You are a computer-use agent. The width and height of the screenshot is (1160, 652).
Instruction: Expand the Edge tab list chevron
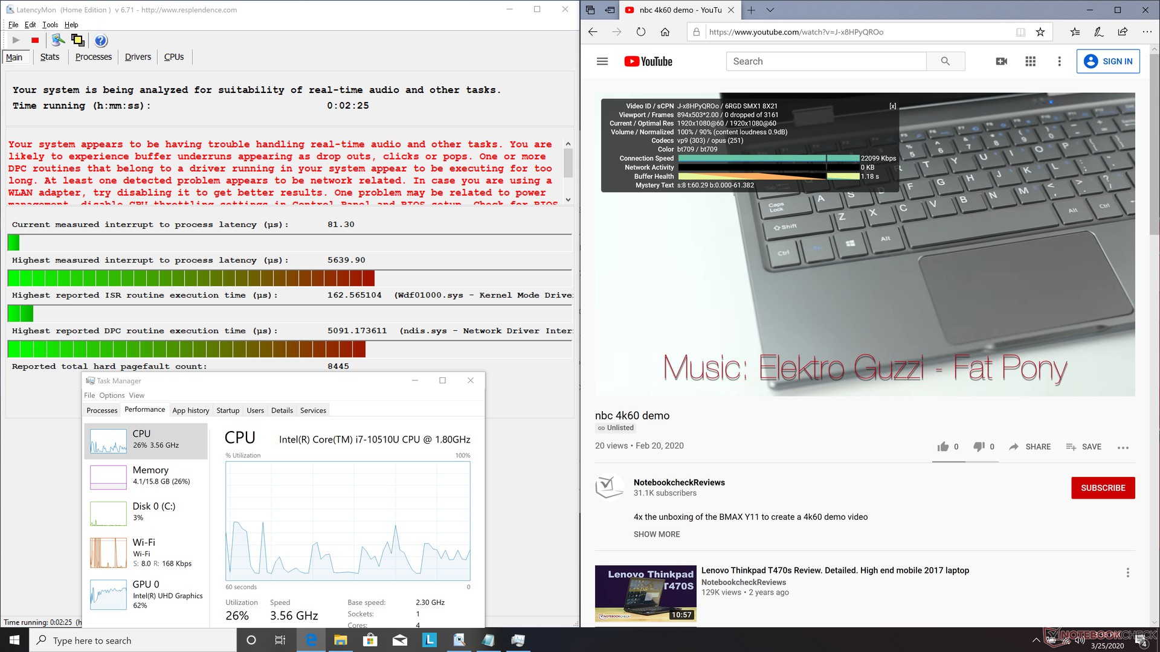pos(770,10)
